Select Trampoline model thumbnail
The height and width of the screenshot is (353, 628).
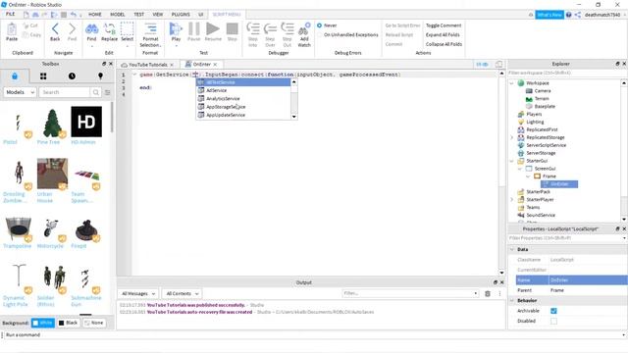tap(19, 229)
